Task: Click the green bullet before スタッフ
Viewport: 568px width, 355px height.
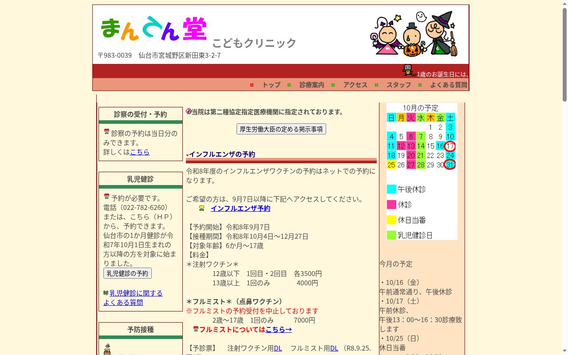Action: click(376, 85)
